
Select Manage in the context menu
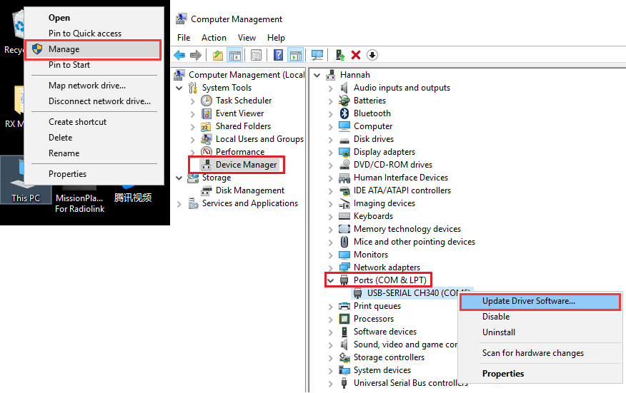[64, 49]
